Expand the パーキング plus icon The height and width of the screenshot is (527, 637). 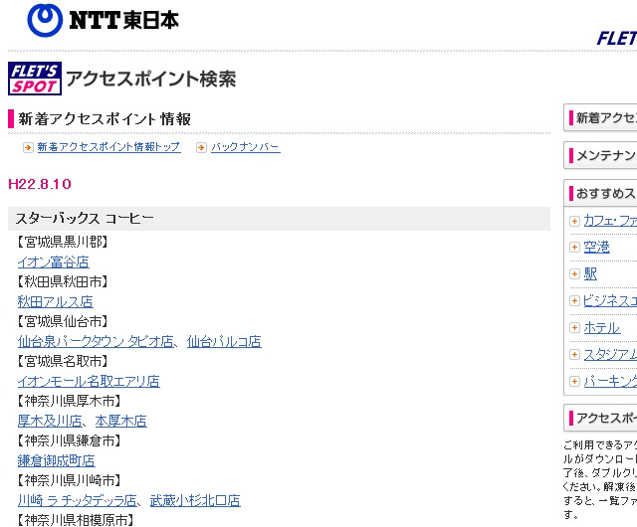click(574, 381)
